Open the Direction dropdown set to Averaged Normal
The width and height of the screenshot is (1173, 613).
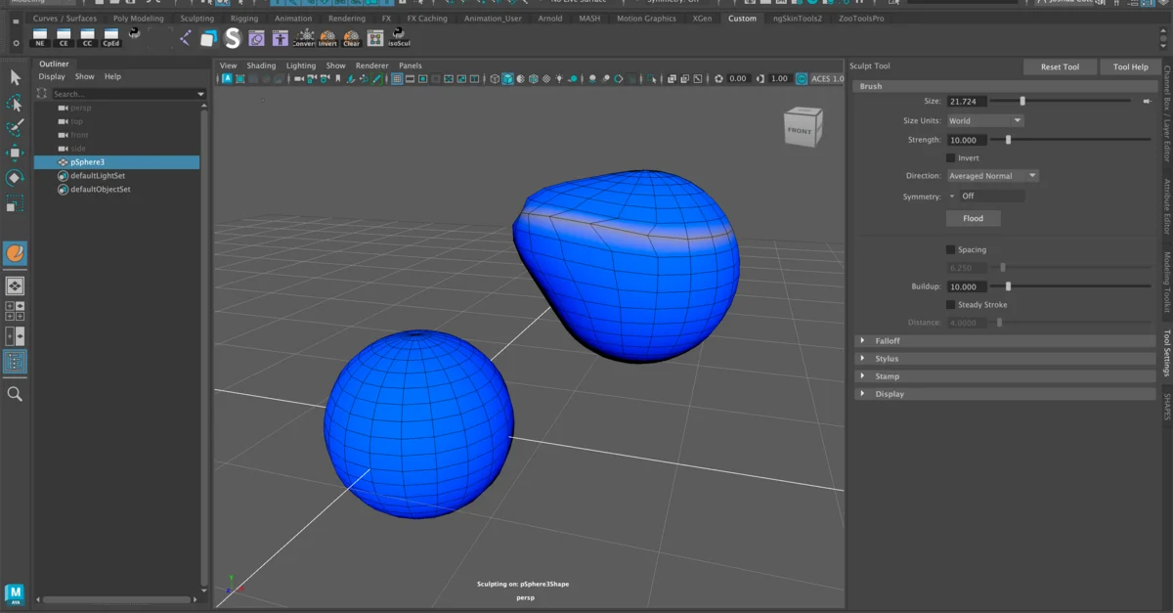click(x=990, y=175)
